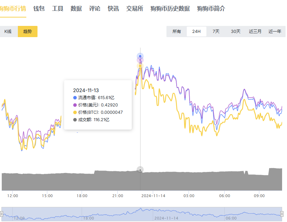Select the 趋势 trend chart view
Image resolution: width=287 pixels, height=222 pixels.
(x=28, y=31)
